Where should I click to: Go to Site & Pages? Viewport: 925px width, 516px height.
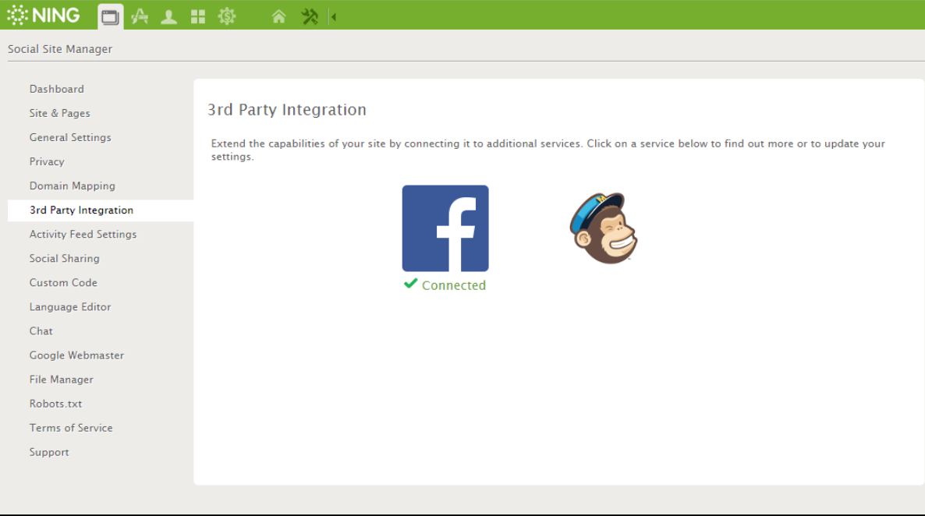(59, 113)
